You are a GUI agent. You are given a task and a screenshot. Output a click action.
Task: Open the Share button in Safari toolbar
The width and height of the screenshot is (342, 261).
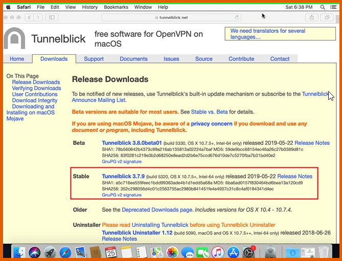[312, 17]
